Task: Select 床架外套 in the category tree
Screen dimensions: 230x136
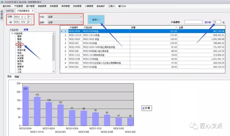Action: point(21,50)
